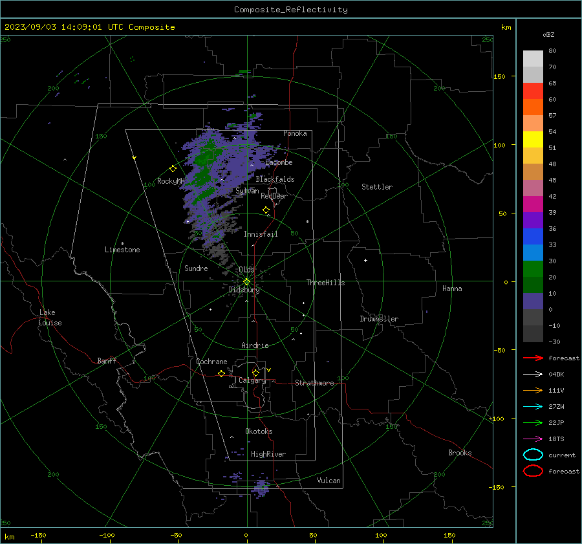The width and height of the screenshot is (582, 544).
Task: Select the Stettler label
Action: click(x=377, y=187)
